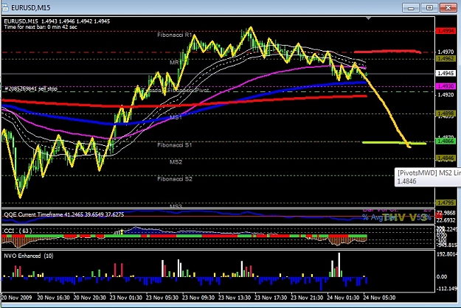This screenshot has width=461, height=308.
Task: Click the PivotsMWD MS2 line tooltip
Action: pyautogui.click(x=428, y=177)
